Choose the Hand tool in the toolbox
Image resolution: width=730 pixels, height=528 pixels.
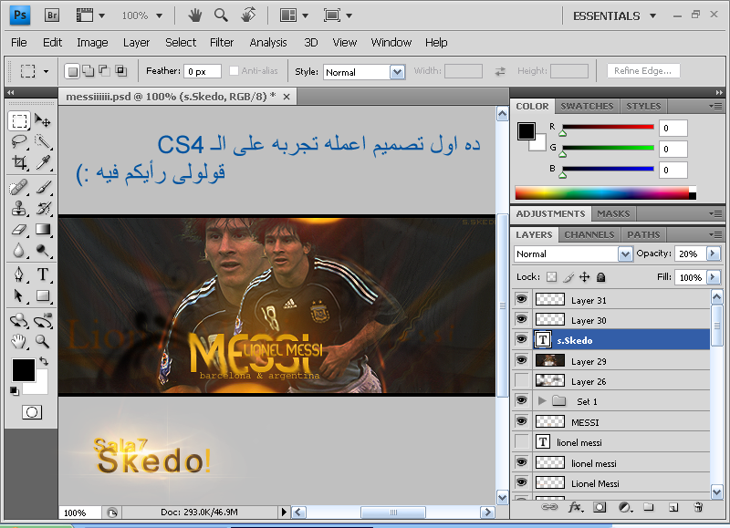click(x=19, y=342)
